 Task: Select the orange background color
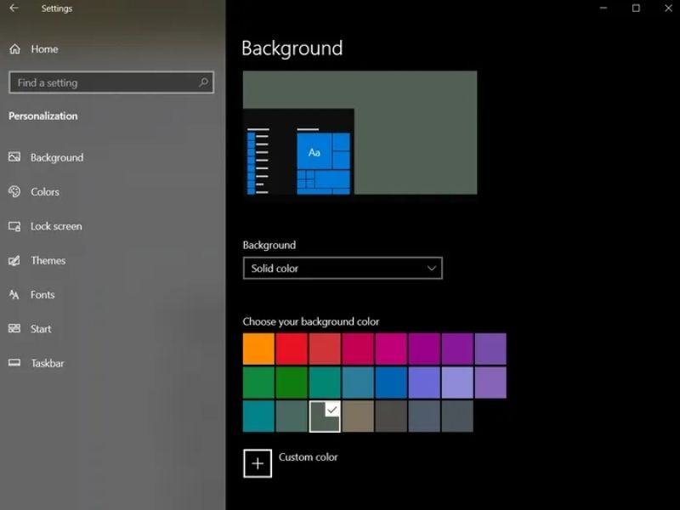258,348
